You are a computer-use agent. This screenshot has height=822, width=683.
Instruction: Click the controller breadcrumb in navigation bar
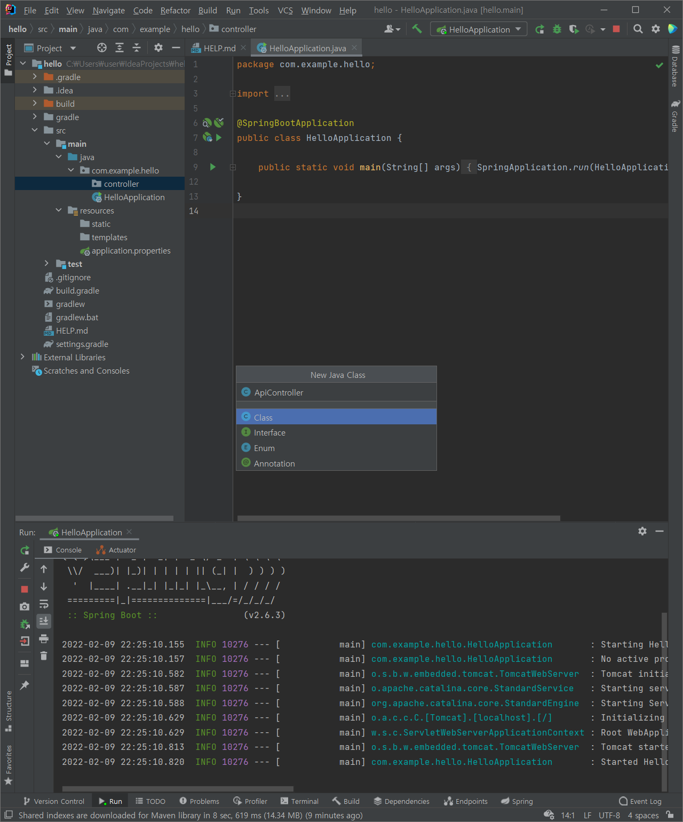[233, 29]
